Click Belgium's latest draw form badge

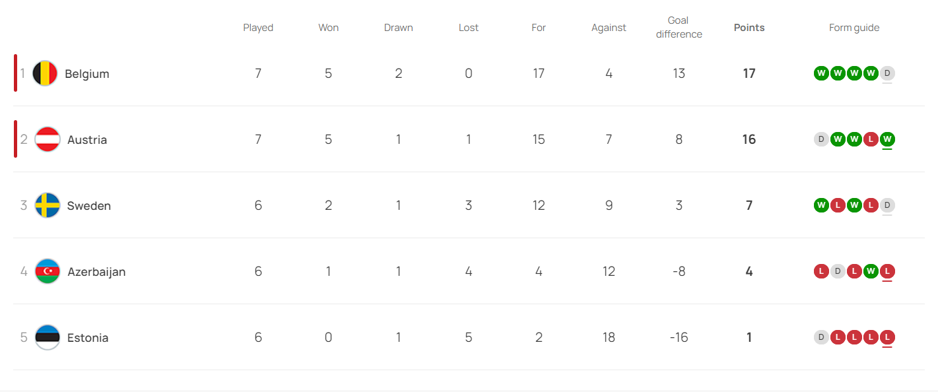[x=887, y=73]
